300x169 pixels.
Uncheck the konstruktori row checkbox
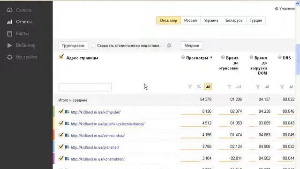61,158
